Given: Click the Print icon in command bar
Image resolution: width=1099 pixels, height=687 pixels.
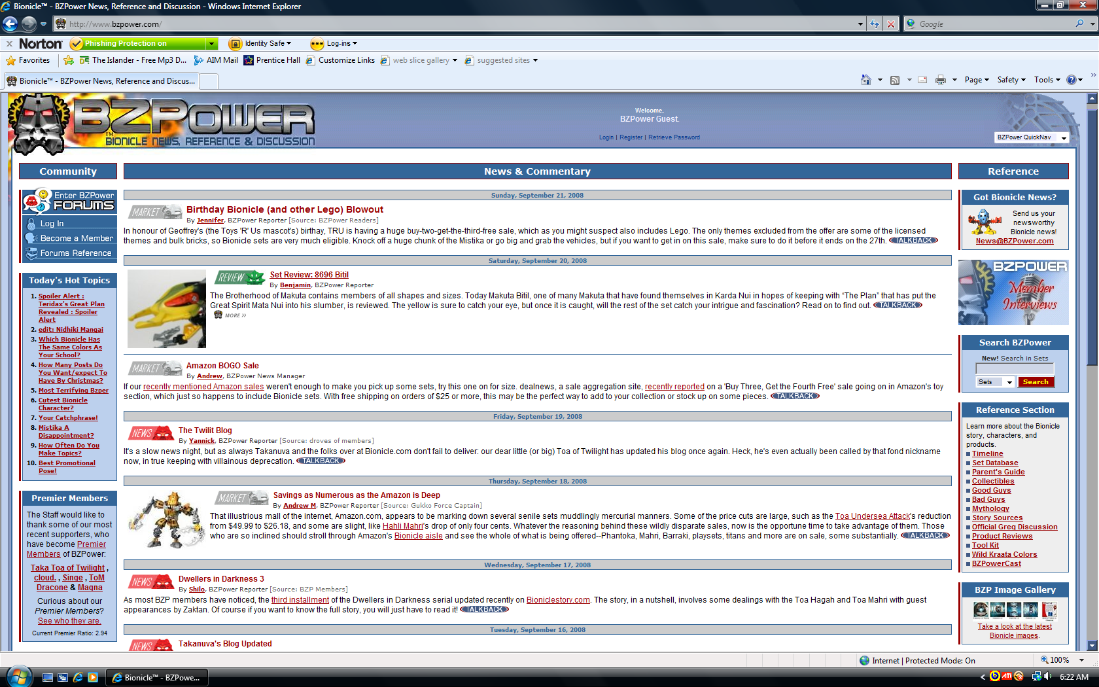Looking at the screenshot, I should (941, 80).
